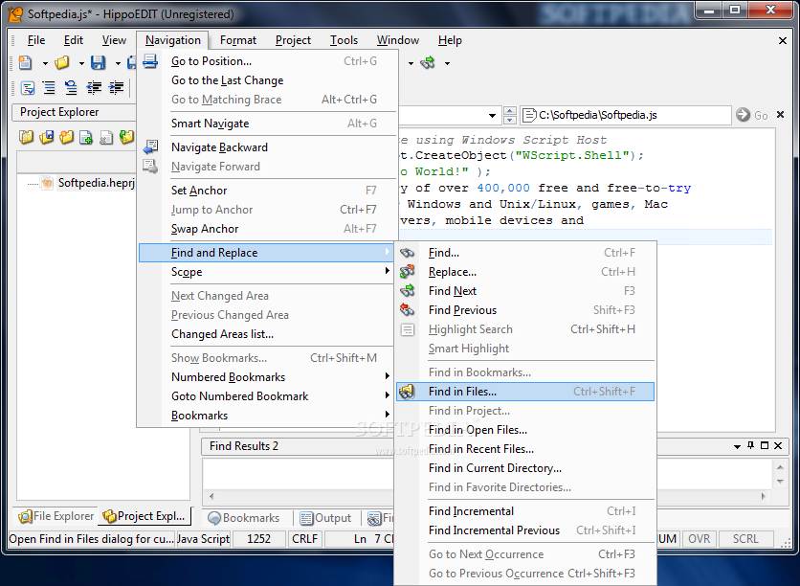The width and height of the screenshot is (800, 586).
Task: Click Find Results scrollbar up arrow
Action: pyautogui.click(x=780, y=467)
